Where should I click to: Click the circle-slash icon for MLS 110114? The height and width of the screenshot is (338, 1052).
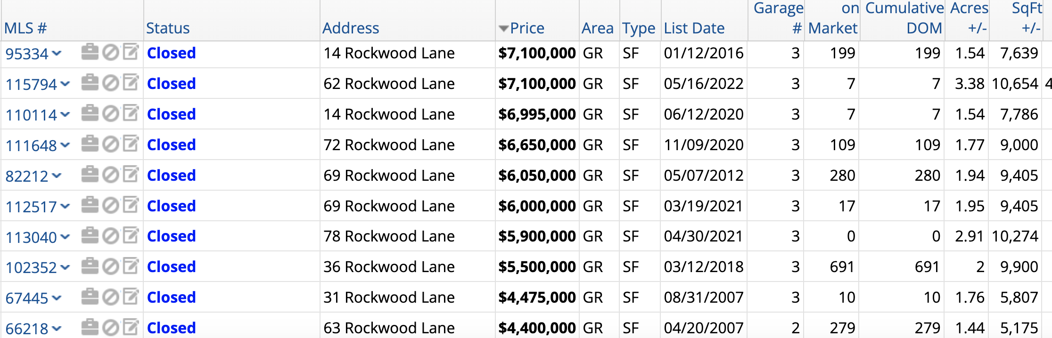(x=110, y=113)
